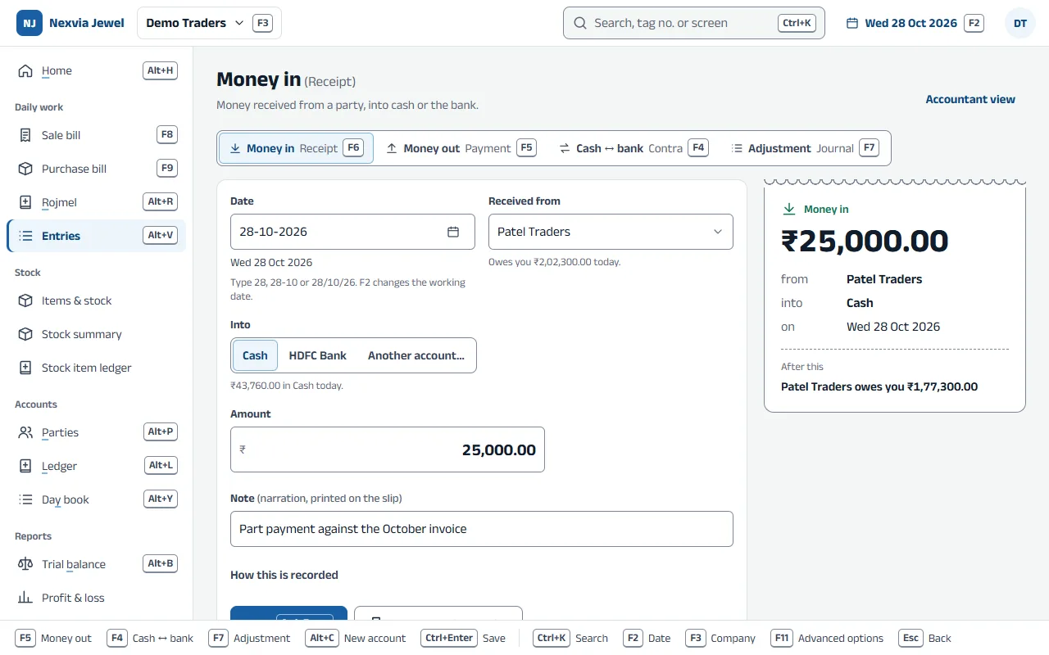Click the calendar icon in Date field
The image size is (1049, 655).
[x=453, y=232]
